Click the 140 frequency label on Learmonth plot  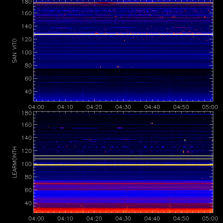(26, 138)
